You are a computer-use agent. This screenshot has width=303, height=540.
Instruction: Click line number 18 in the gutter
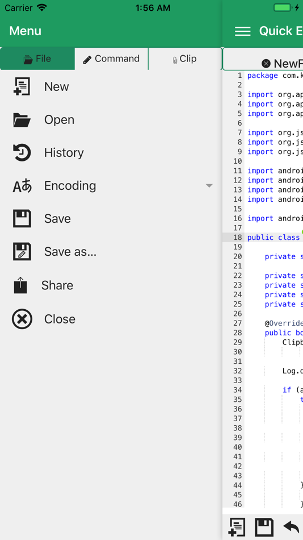[x=238, y=237]
